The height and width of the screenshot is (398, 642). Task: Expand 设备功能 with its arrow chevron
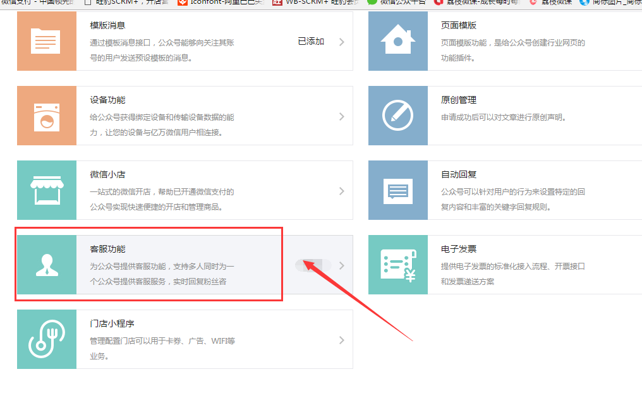[341, 117]
